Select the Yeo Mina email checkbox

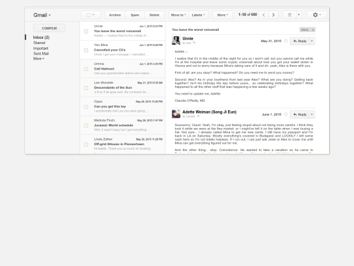pos(86,50)
